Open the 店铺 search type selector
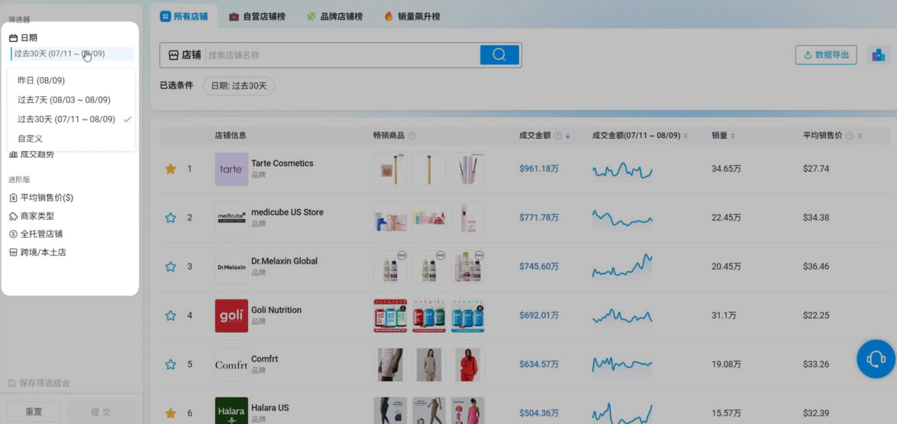This screenshot has width=897, height=424. tap(184, 55)
